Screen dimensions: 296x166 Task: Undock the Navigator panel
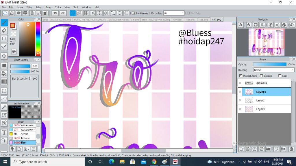click(291, 19)
